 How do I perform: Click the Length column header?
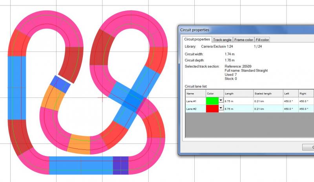coord(238,94)
